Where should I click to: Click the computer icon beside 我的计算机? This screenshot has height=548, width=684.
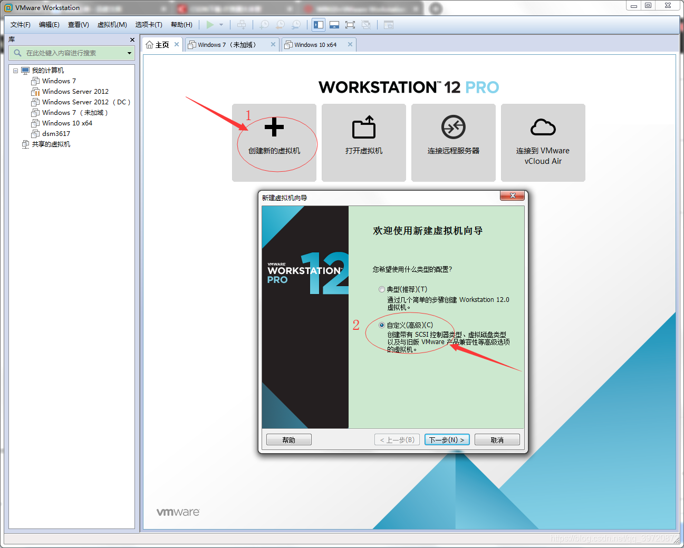pos(25,71)
